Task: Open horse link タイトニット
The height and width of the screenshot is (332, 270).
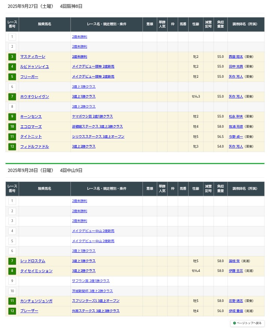Action: click(31, 137)
